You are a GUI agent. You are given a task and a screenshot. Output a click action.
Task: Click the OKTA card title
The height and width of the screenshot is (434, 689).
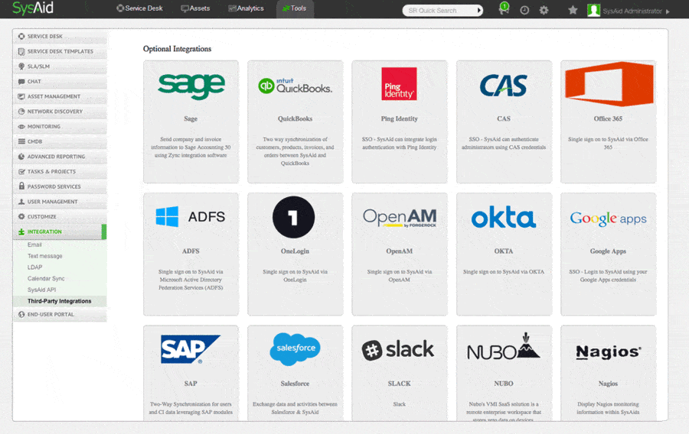coord(504,251)
